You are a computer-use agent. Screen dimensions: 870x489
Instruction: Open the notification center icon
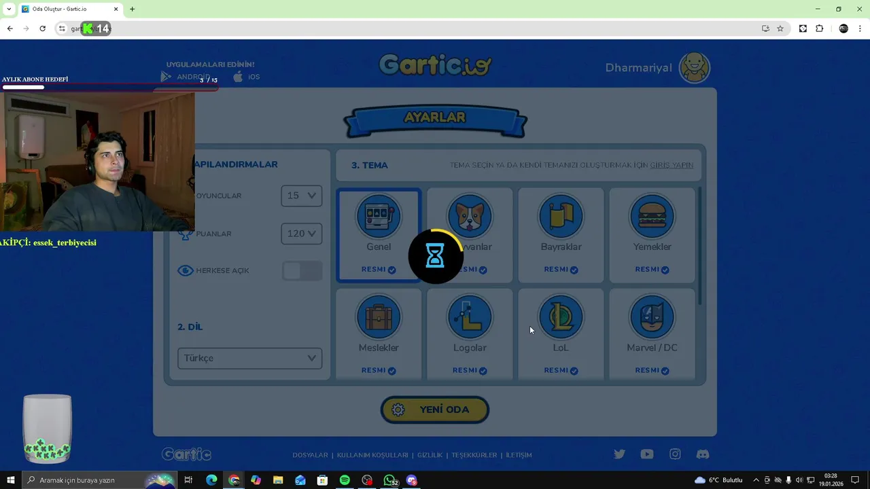pyautogui.click(x=855, y=480)
